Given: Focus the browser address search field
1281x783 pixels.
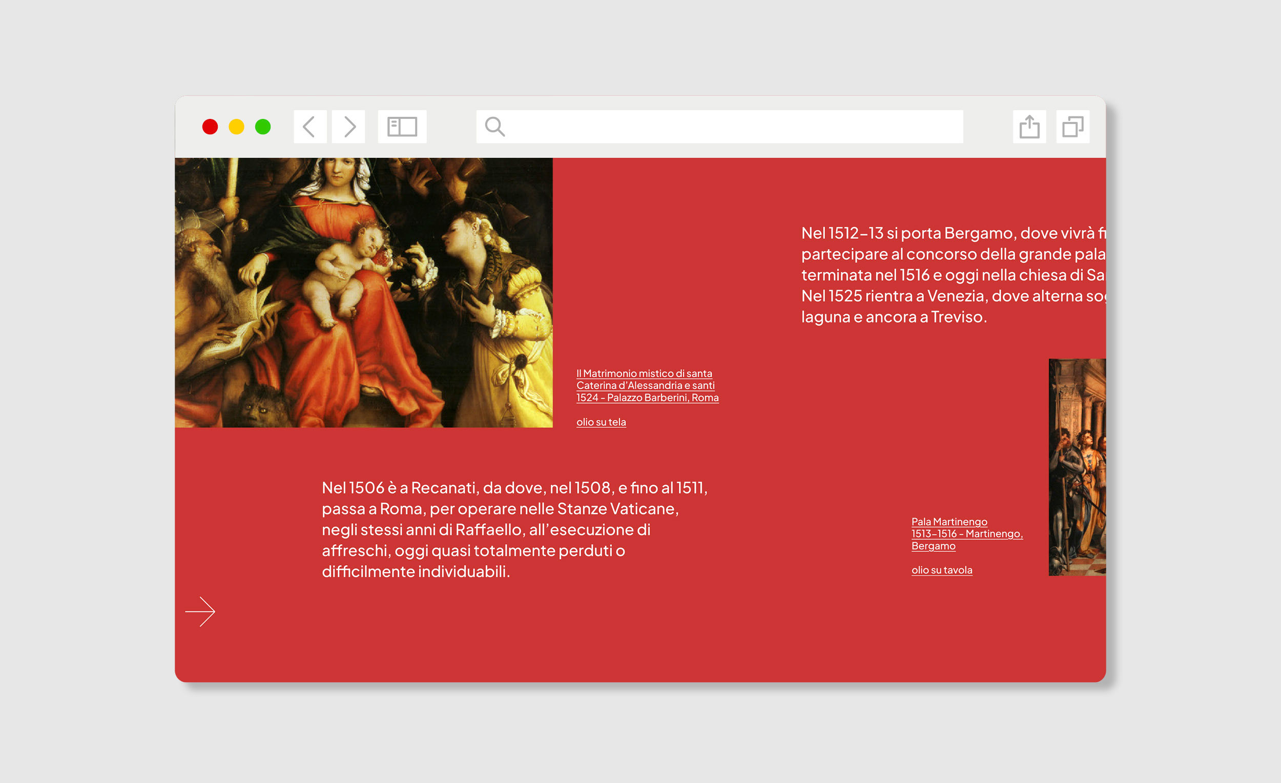Looking at the screenshot, I should 719,127.
